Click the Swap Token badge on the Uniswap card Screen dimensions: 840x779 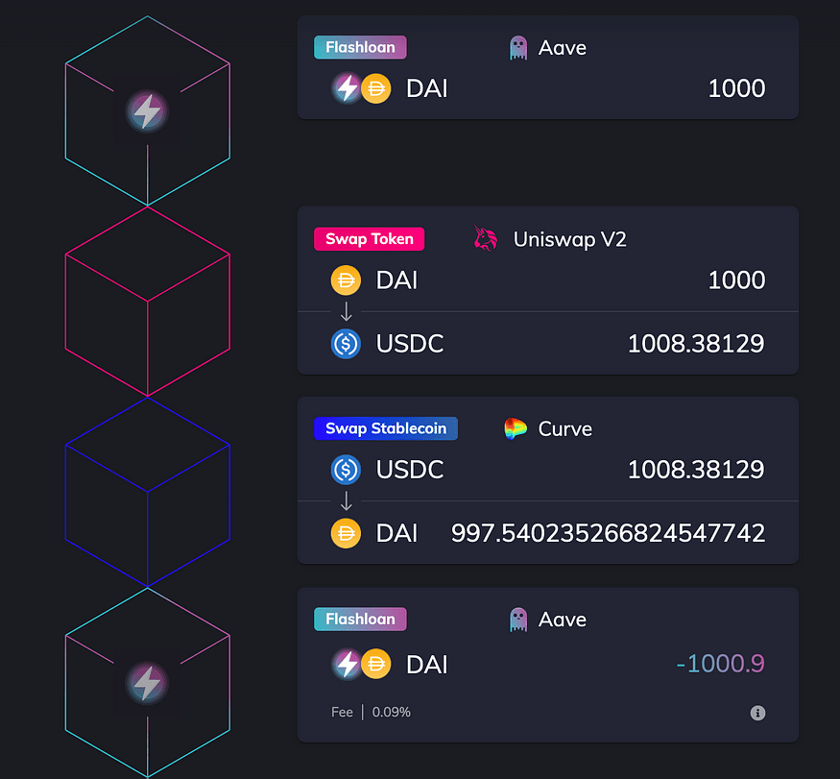pos(369,239)
